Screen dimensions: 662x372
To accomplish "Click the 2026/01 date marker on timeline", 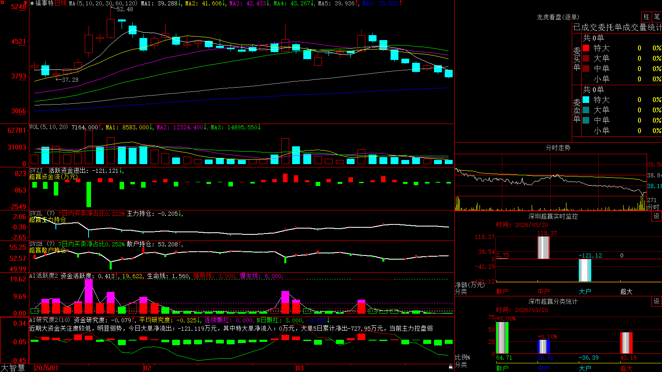I will (46, 368).
